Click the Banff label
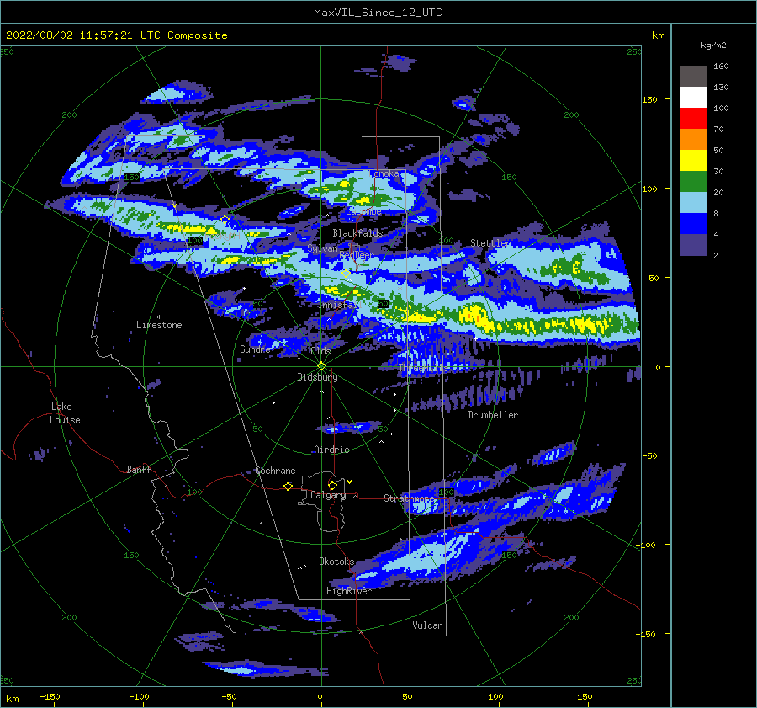Viewport: 757px width, 708px height. coord(139,470)
